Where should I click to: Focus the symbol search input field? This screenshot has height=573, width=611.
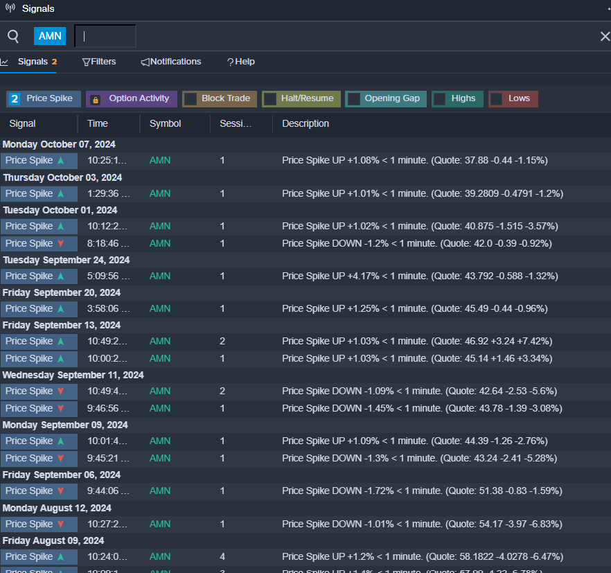[x=105, y=36]
